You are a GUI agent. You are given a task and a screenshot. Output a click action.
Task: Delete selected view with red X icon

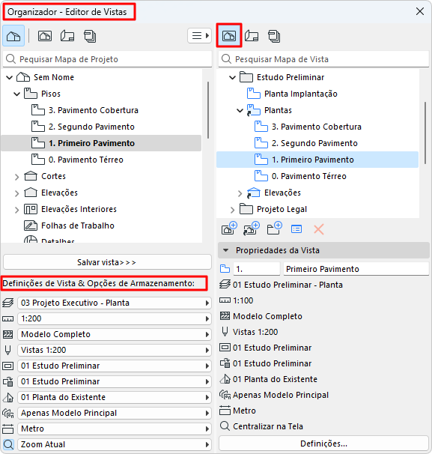click(319, 229)
